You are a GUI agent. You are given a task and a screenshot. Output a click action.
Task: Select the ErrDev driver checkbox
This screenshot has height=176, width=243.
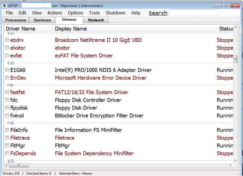click(x=7, y=78)
